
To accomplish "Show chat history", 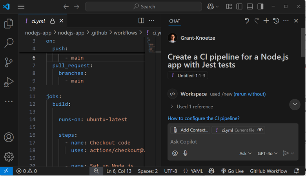I will click(276, 21).
